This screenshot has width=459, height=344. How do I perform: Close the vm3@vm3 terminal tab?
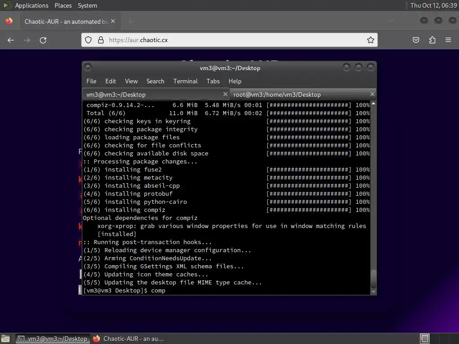pos(225,94)
